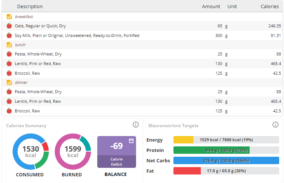284x183 pixels.
Task: Open the lunch Lentils, Pink or Red entry
Action: click(38, 64)
